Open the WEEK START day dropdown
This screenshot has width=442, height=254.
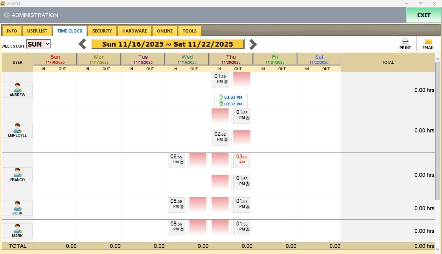point(47,44)
